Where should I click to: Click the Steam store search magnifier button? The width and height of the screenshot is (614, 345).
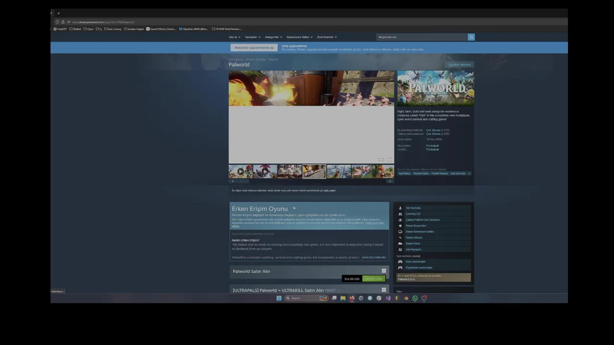pos(471,37)
